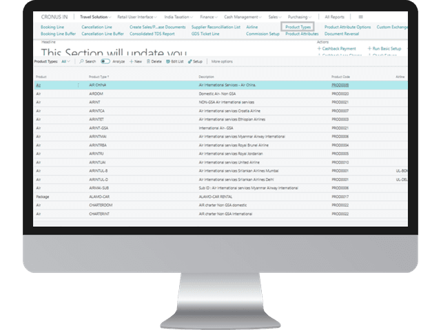Open product code in AIR CHINA row
The height and width of the screenshot is (330, 441).
pos(340,85)
